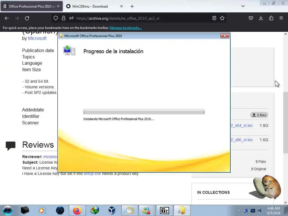The height and width of the screenshot is (216, 288).
Task: Switch to Firefox in the taskbar
Action: tap(77, 210)
